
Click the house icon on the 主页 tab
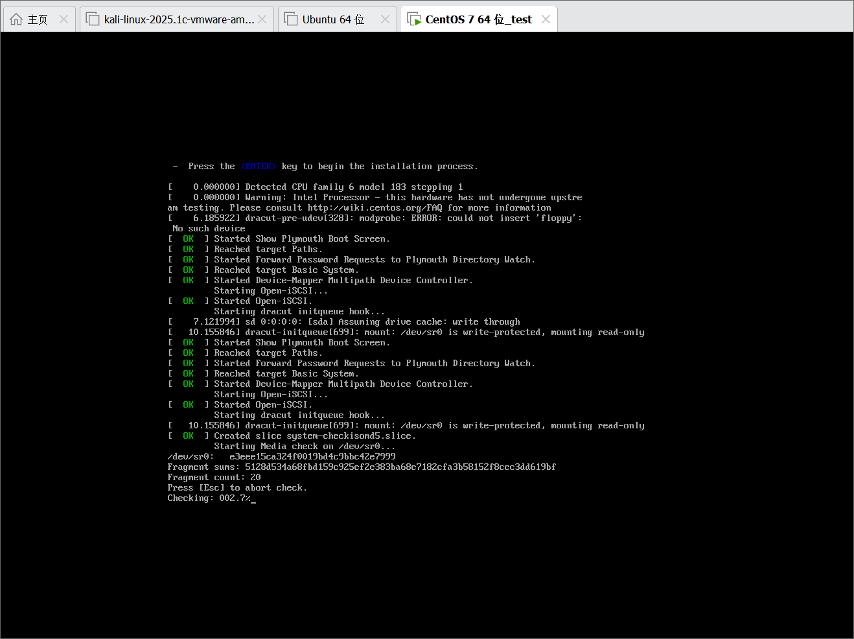[x=17, y=19]
